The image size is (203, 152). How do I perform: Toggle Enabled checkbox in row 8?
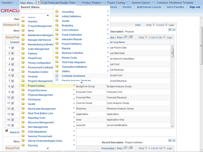[x=13, y=86]
